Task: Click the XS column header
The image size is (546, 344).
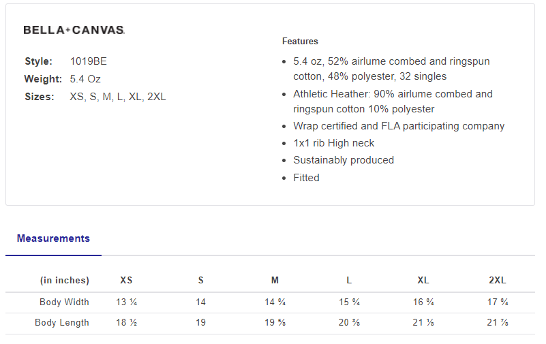Action: [x=126, y=280]
